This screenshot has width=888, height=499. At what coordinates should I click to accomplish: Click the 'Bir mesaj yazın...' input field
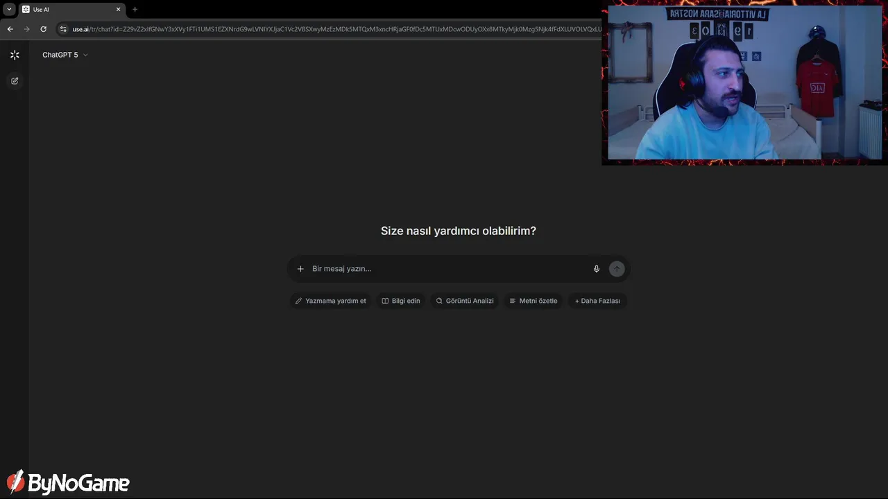447,269
